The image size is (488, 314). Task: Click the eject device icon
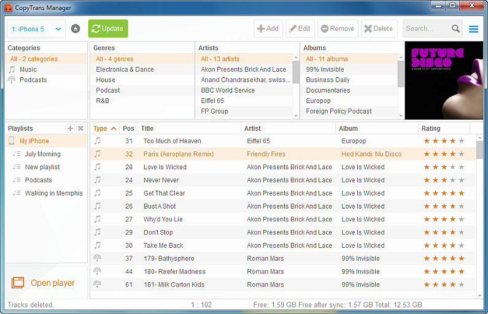pos(76,29)
